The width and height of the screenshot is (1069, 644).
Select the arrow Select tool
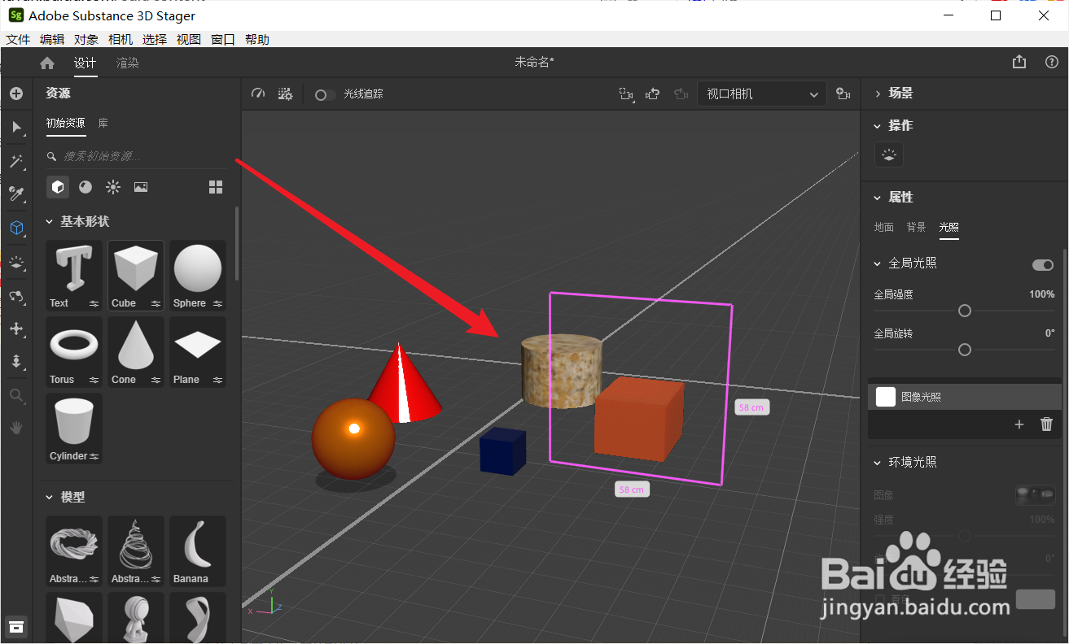(x=16, y=127)
